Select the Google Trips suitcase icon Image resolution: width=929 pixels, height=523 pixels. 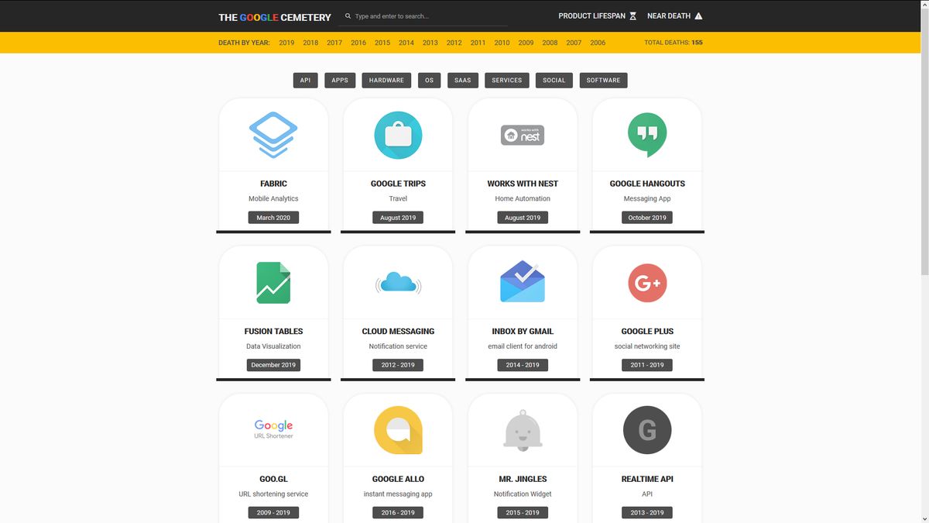click(398, 133)
